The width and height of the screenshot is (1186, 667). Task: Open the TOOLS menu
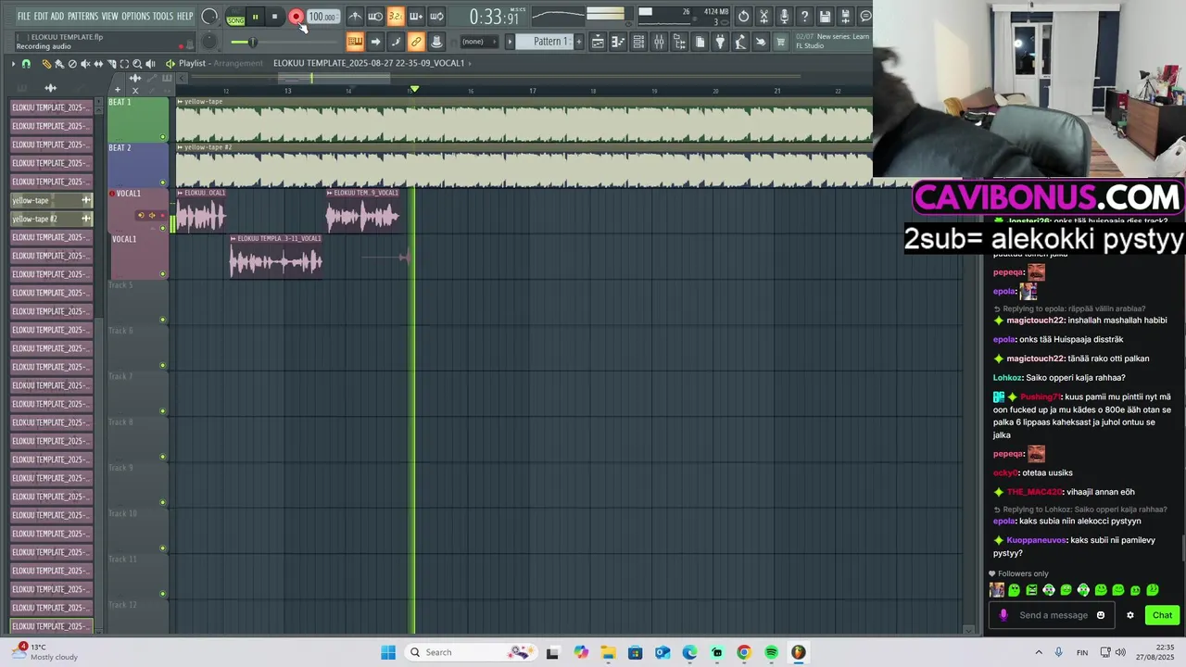tap(163, 16)
